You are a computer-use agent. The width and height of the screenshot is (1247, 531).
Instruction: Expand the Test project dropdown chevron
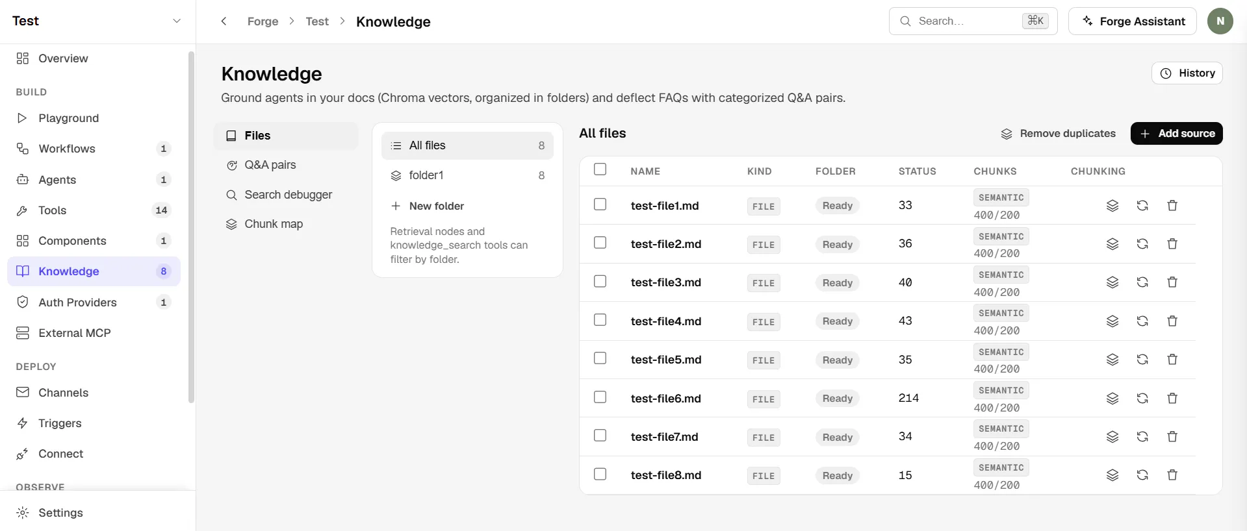click(176, 21)
